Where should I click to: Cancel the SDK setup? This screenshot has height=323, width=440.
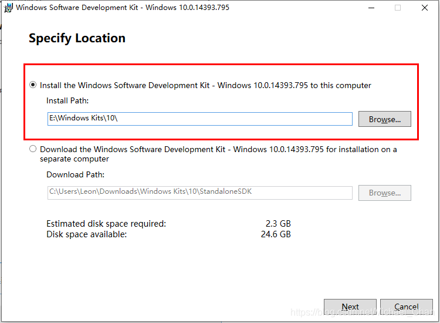406,307
